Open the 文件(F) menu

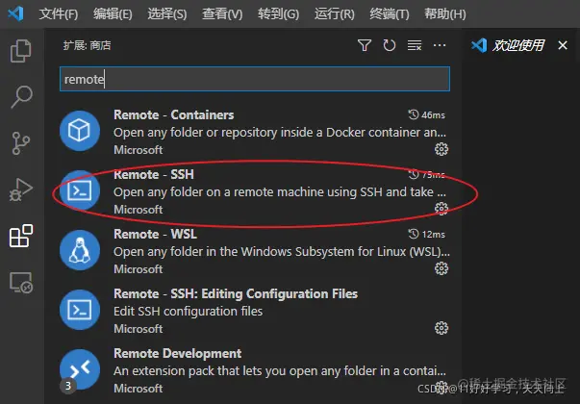pyautogui.click(x=59, y=14)
